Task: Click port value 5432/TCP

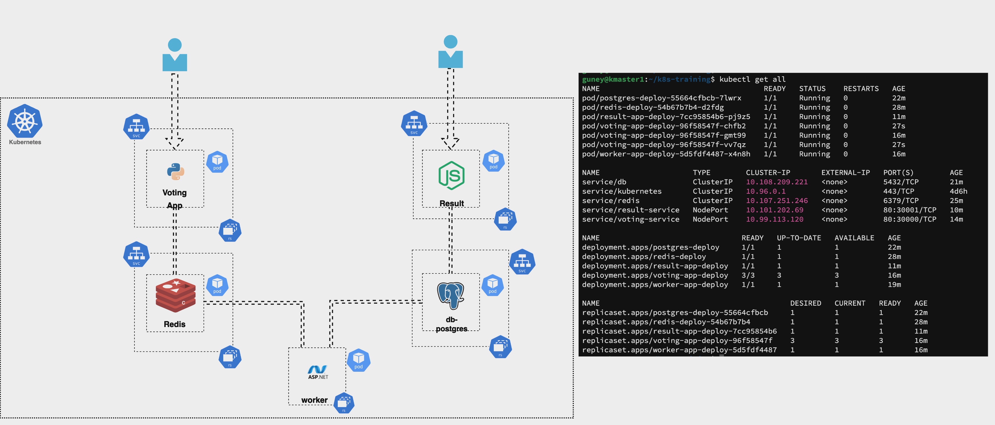Action: (x=901, y=181)
